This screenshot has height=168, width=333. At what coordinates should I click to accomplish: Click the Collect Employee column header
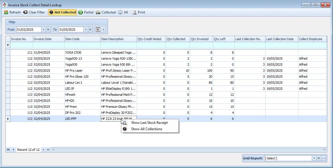(312, 39)
